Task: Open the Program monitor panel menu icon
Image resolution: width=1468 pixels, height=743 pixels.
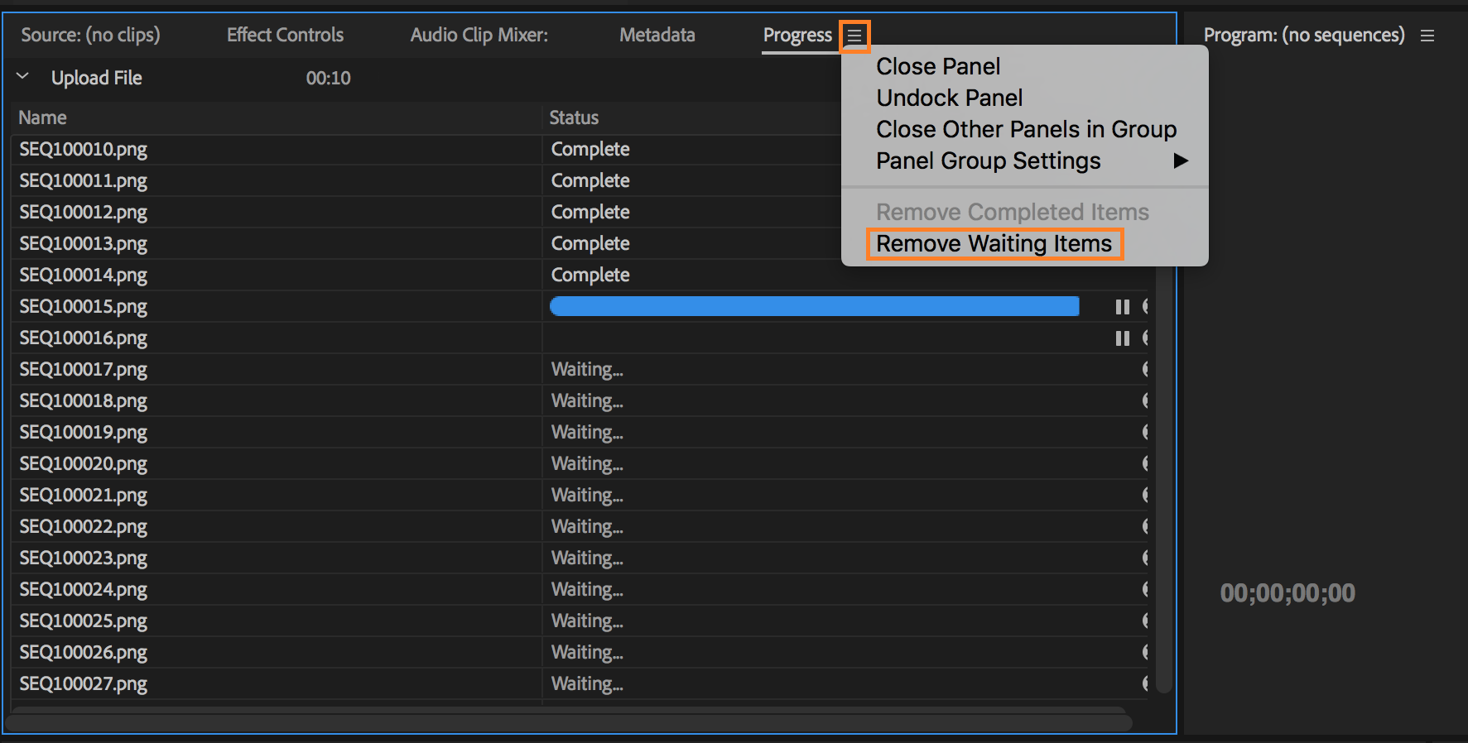Action: click(1427, 36)
